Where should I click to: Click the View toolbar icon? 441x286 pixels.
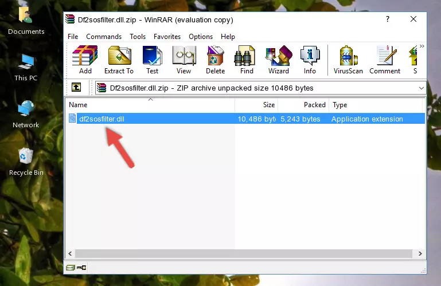pyautogui.click(x=184, y=60)
